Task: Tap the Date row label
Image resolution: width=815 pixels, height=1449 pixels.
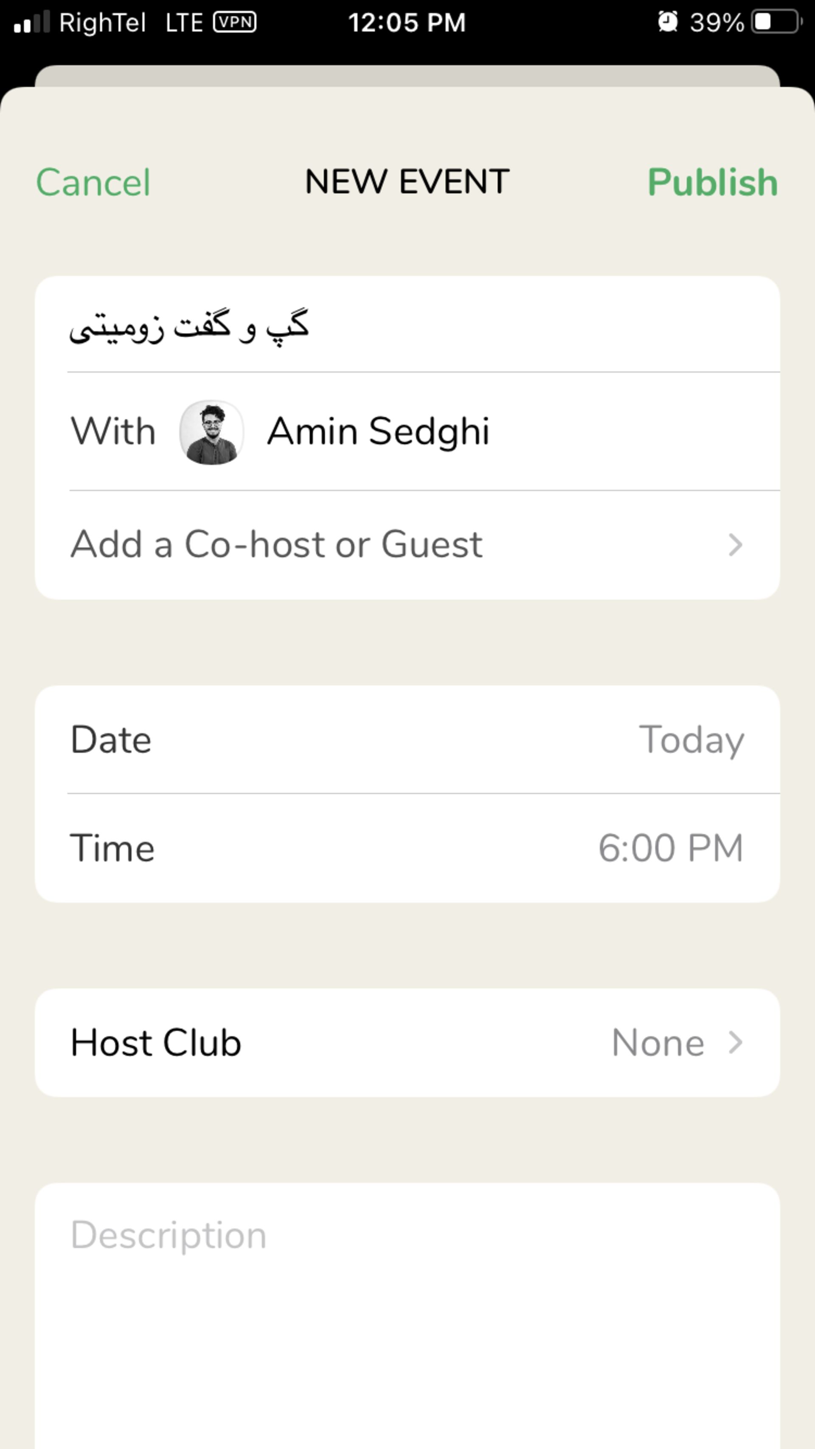Action: coord(111,739)
